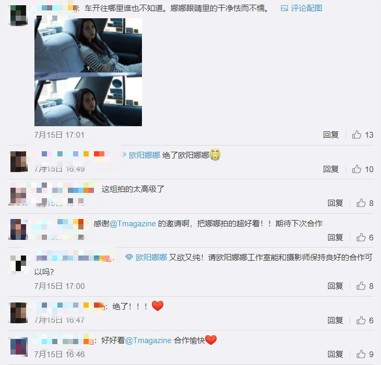Open 欧阳娜娜 link in the 16:49 comment

click(145, 155)
